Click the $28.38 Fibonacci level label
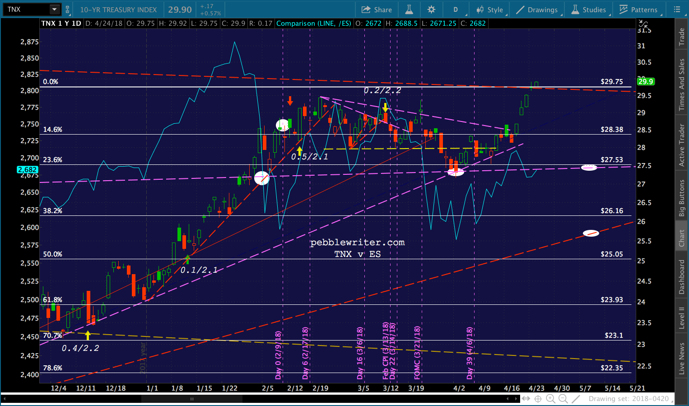Screen dimensions: 689x406 (612, 130)
